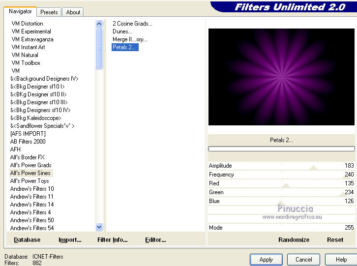Select VM Instant Art category
The width and height of the screenshot is (357, 266).
(x=28, y=47)
